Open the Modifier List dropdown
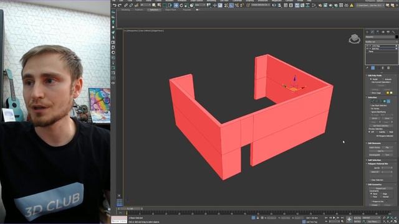The image size is (399, 224). coord(382,42)
